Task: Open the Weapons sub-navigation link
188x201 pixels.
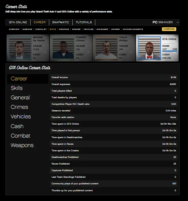Action: [x=64, y=29]
